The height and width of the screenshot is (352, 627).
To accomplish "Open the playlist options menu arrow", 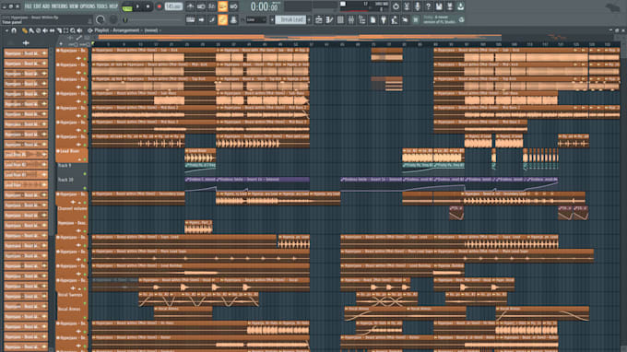I will [x=6, y=30].
